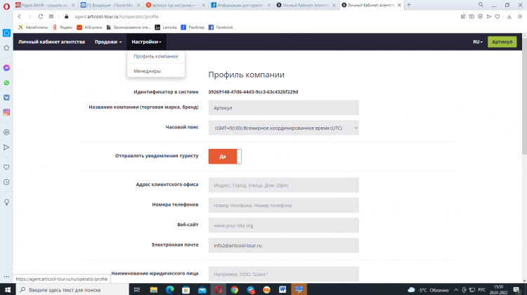The image size is (527, 295).
Task: Show hidden system tray icons
Action: (456, 289)
